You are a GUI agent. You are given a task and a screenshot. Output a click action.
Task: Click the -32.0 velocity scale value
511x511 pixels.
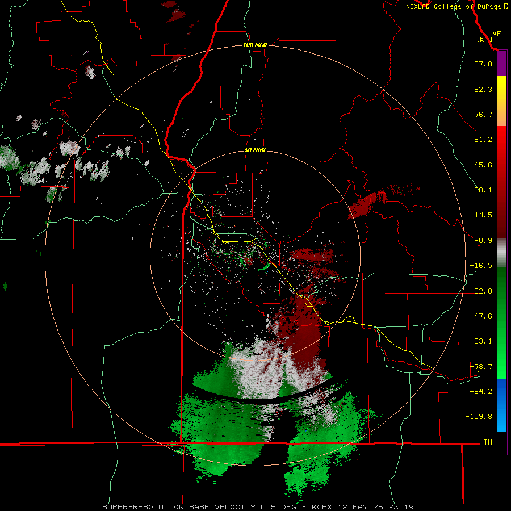coord(481,291)
